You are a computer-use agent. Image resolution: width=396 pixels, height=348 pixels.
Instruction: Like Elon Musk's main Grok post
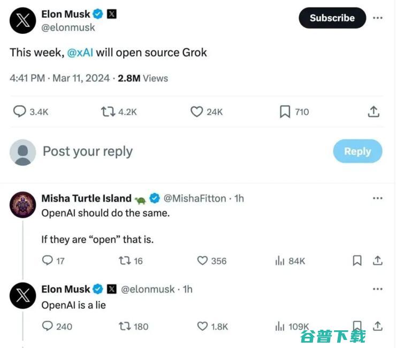[x=197, y=112]
